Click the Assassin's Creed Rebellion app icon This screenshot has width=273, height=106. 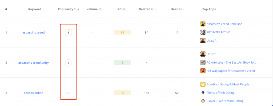[203, 24]
